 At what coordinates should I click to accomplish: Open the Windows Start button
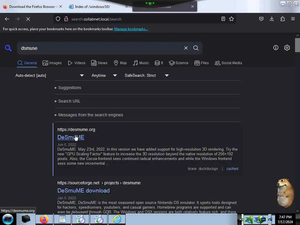(x=8, y=219)
